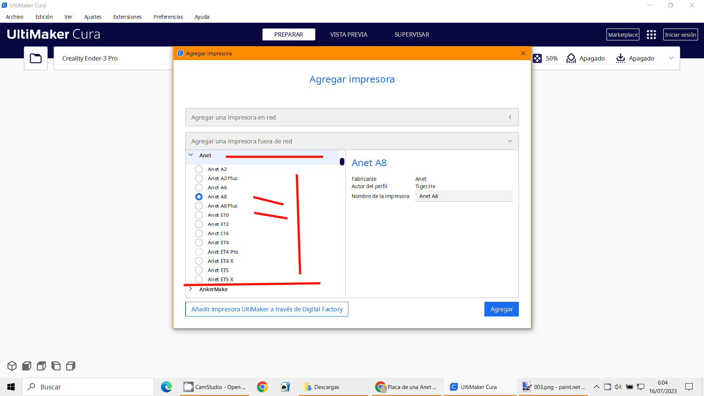
Task: Collapse the Anet manufacturer group
Action: [x=191, y=155]
